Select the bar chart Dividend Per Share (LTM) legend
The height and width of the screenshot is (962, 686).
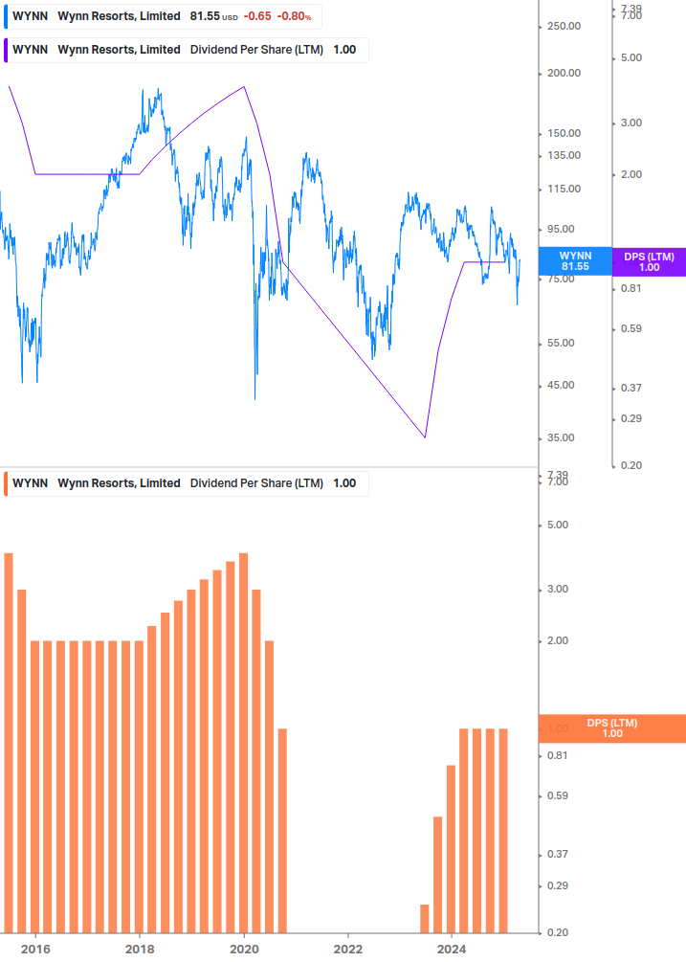click(x=186, y=483)
